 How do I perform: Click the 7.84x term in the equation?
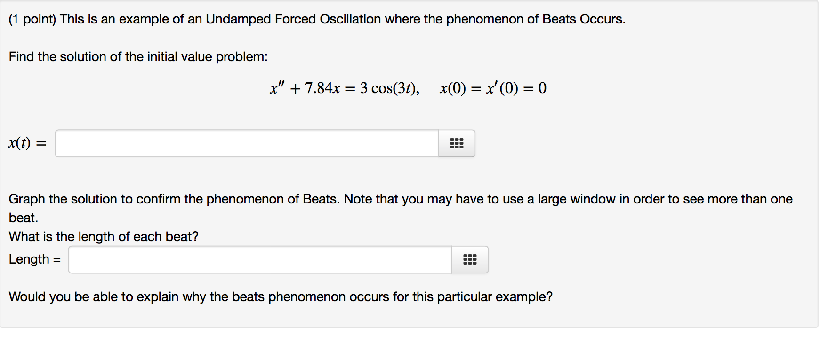coord(322,88)
